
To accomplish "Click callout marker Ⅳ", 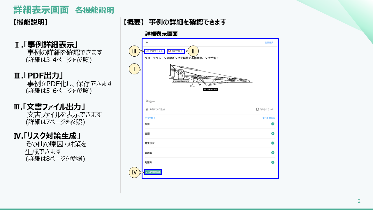I will (134, 172).
